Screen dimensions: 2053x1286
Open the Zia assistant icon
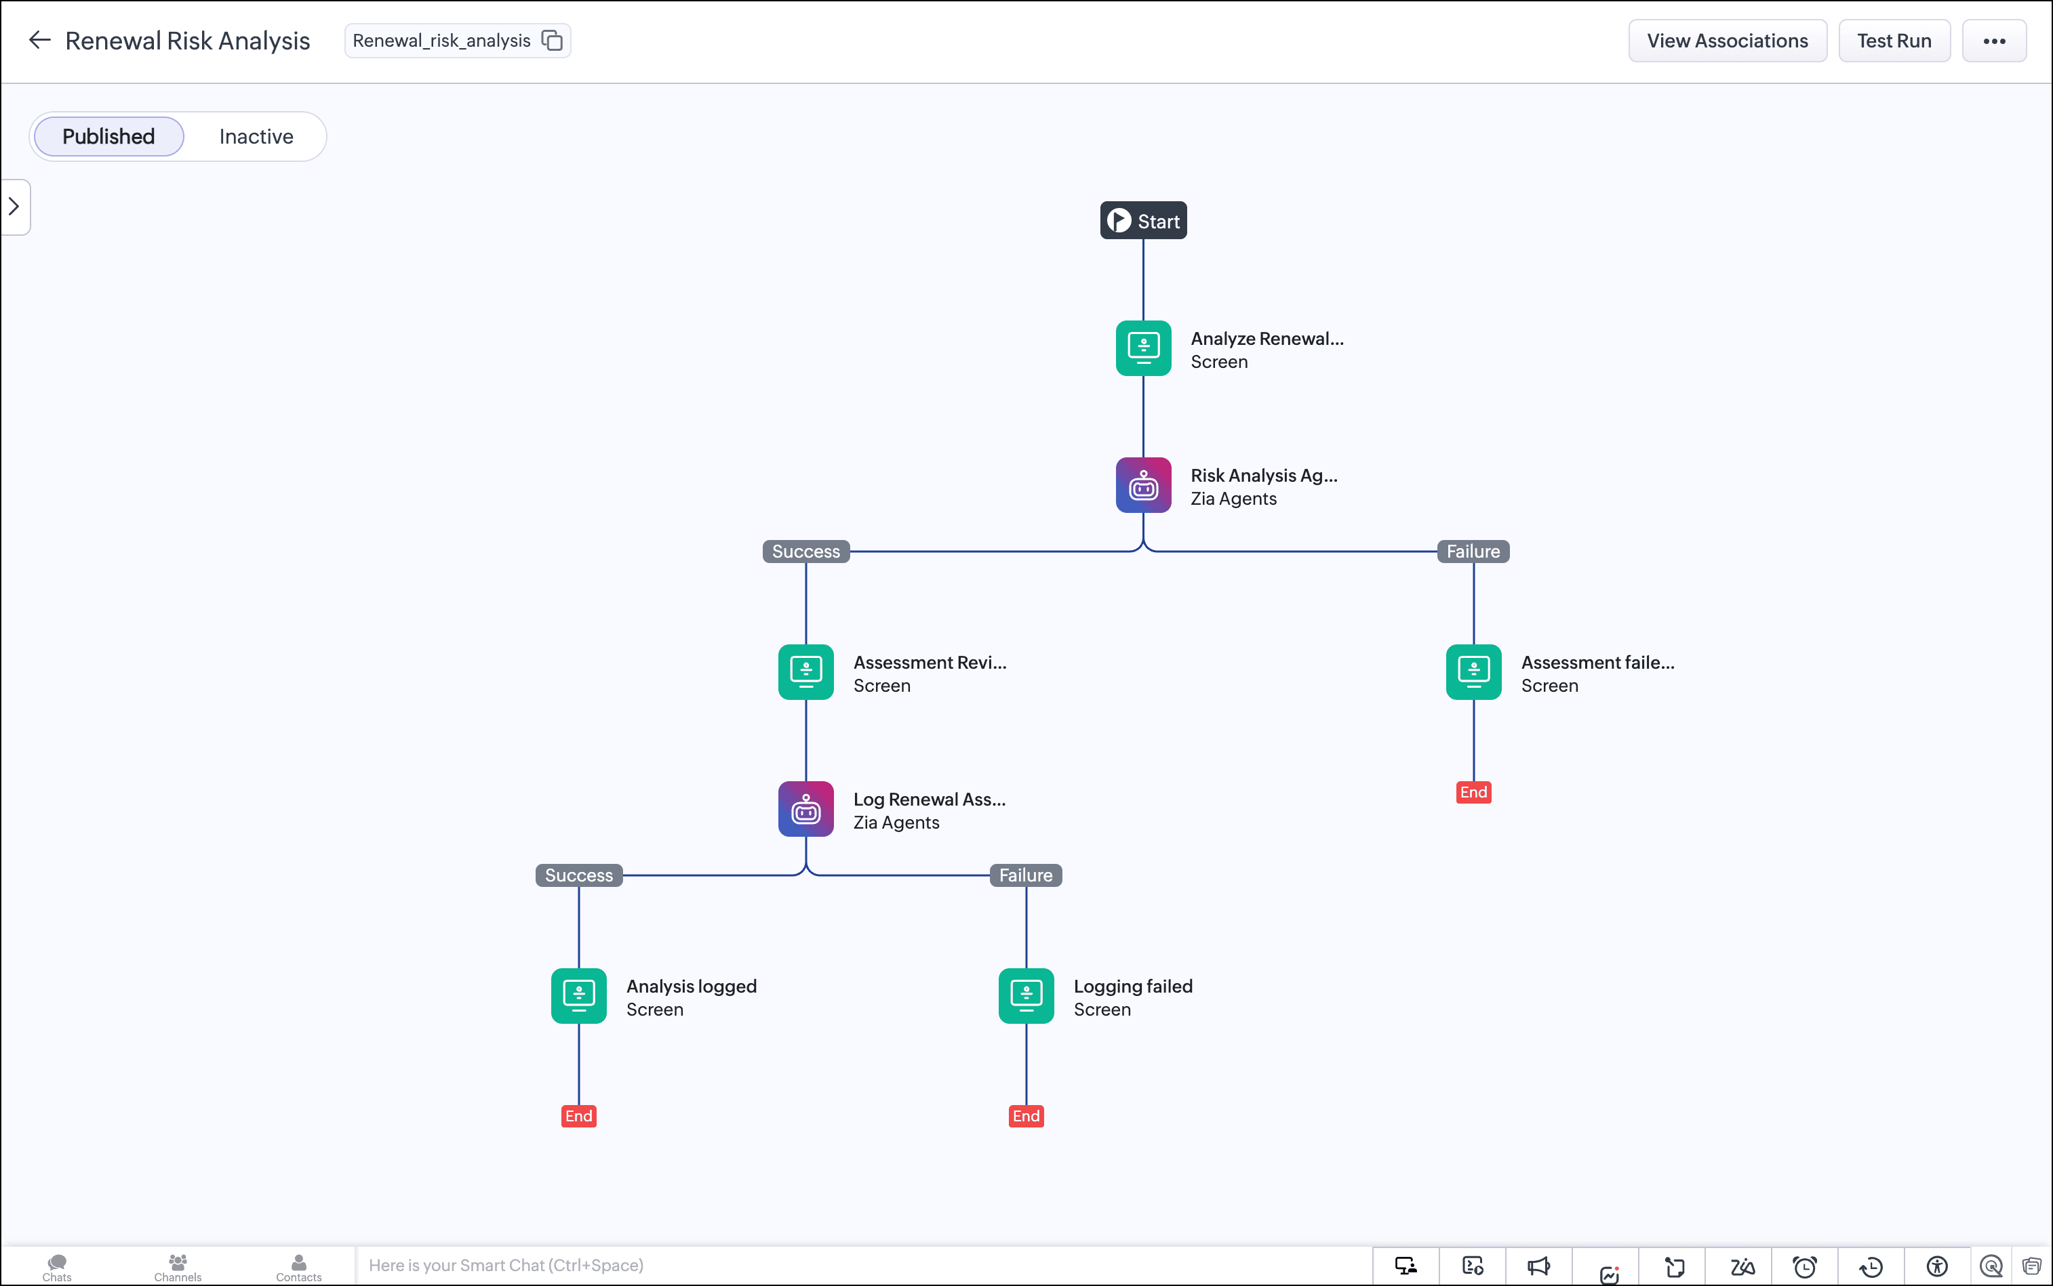pos(1742,1266)
